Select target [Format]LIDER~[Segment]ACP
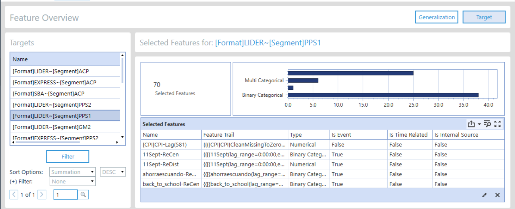The width and height of the screenshot is (515, 209). tap(65, 71)
